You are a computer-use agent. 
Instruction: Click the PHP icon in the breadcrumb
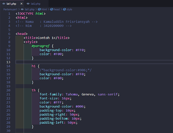(22, 9)
